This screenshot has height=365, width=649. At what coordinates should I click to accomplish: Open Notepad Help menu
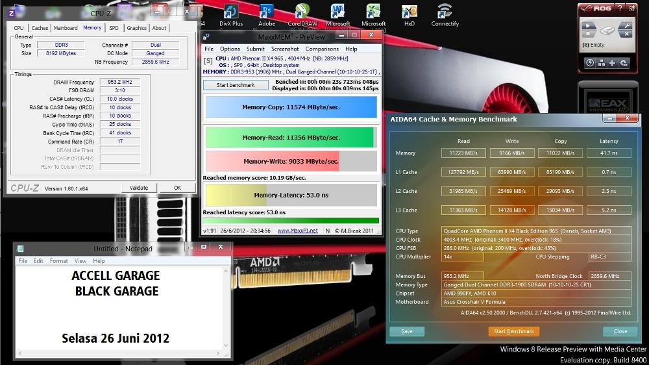coord(99,260)
